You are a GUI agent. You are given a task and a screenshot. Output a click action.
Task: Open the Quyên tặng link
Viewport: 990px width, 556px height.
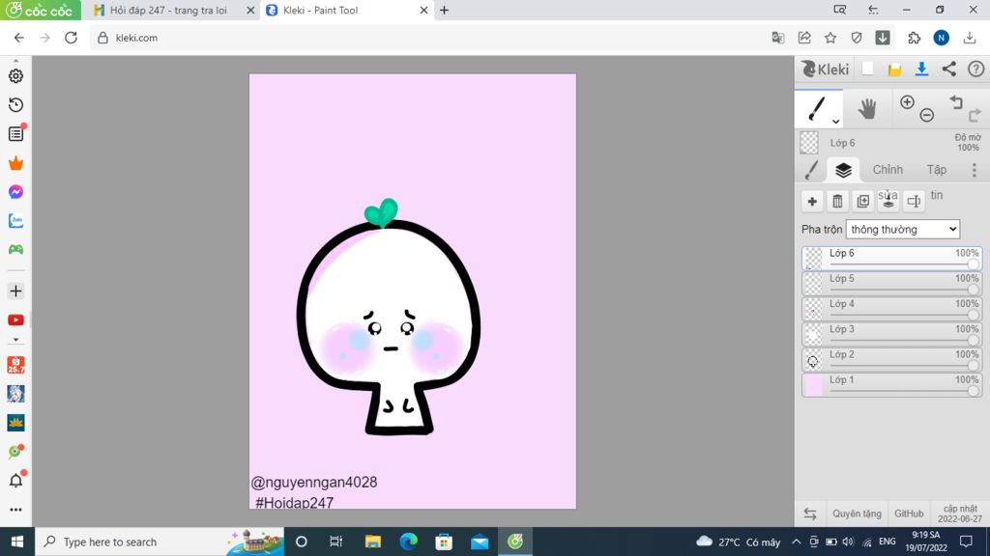[x=857, y=514]
